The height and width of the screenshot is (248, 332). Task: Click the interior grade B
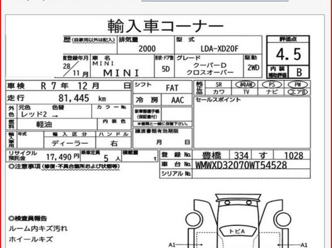299,72
